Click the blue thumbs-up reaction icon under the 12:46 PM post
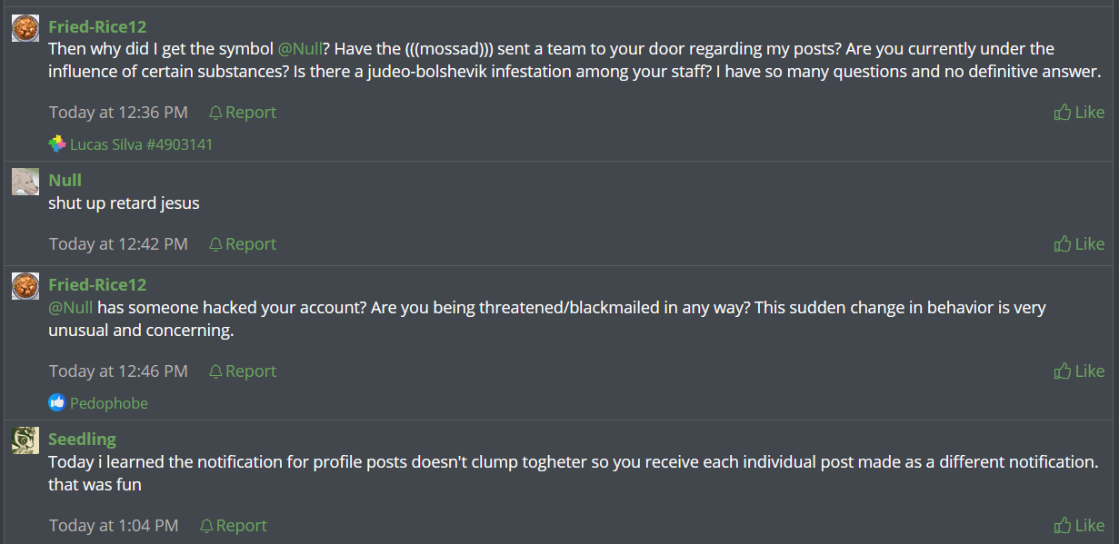Viewport: 1119px width, 544px height. pyautogui.click(x=57, y=402)
